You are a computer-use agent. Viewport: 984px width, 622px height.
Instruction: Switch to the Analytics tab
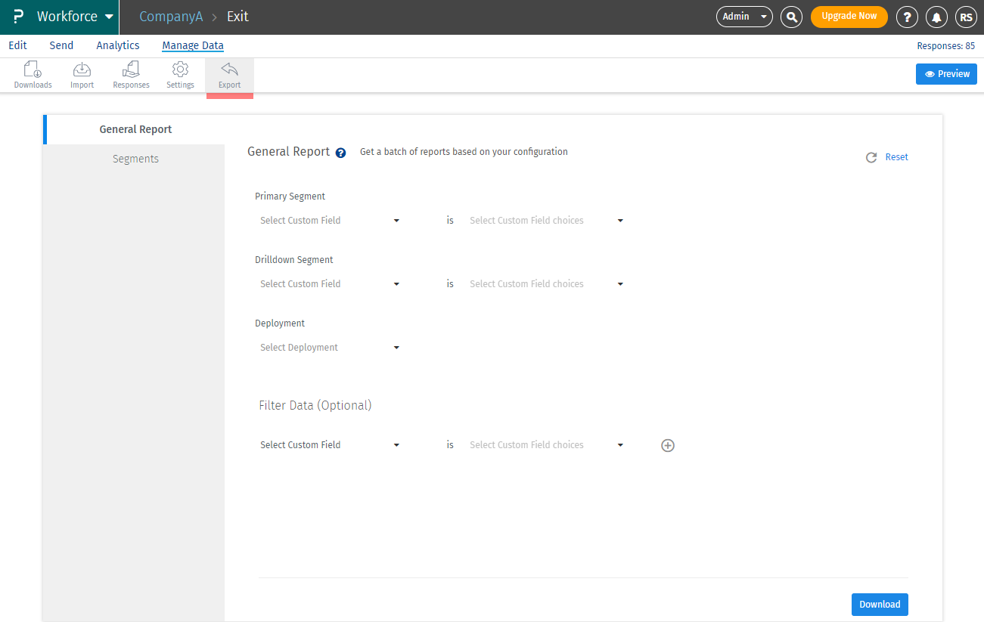pos(118,45)
